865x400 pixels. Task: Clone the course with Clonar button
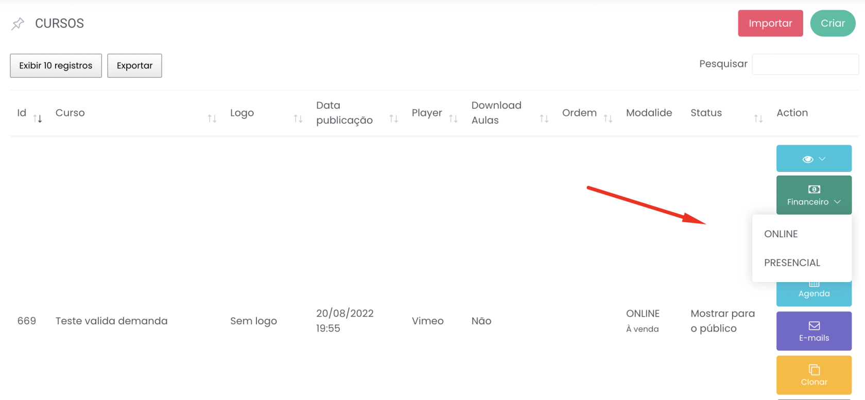814,375
